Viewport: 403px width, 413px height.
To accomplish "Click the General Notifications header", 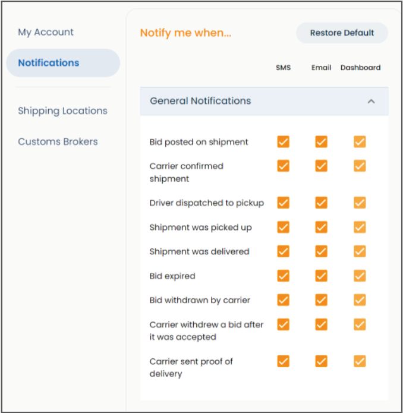I will (x=200, y=101).
